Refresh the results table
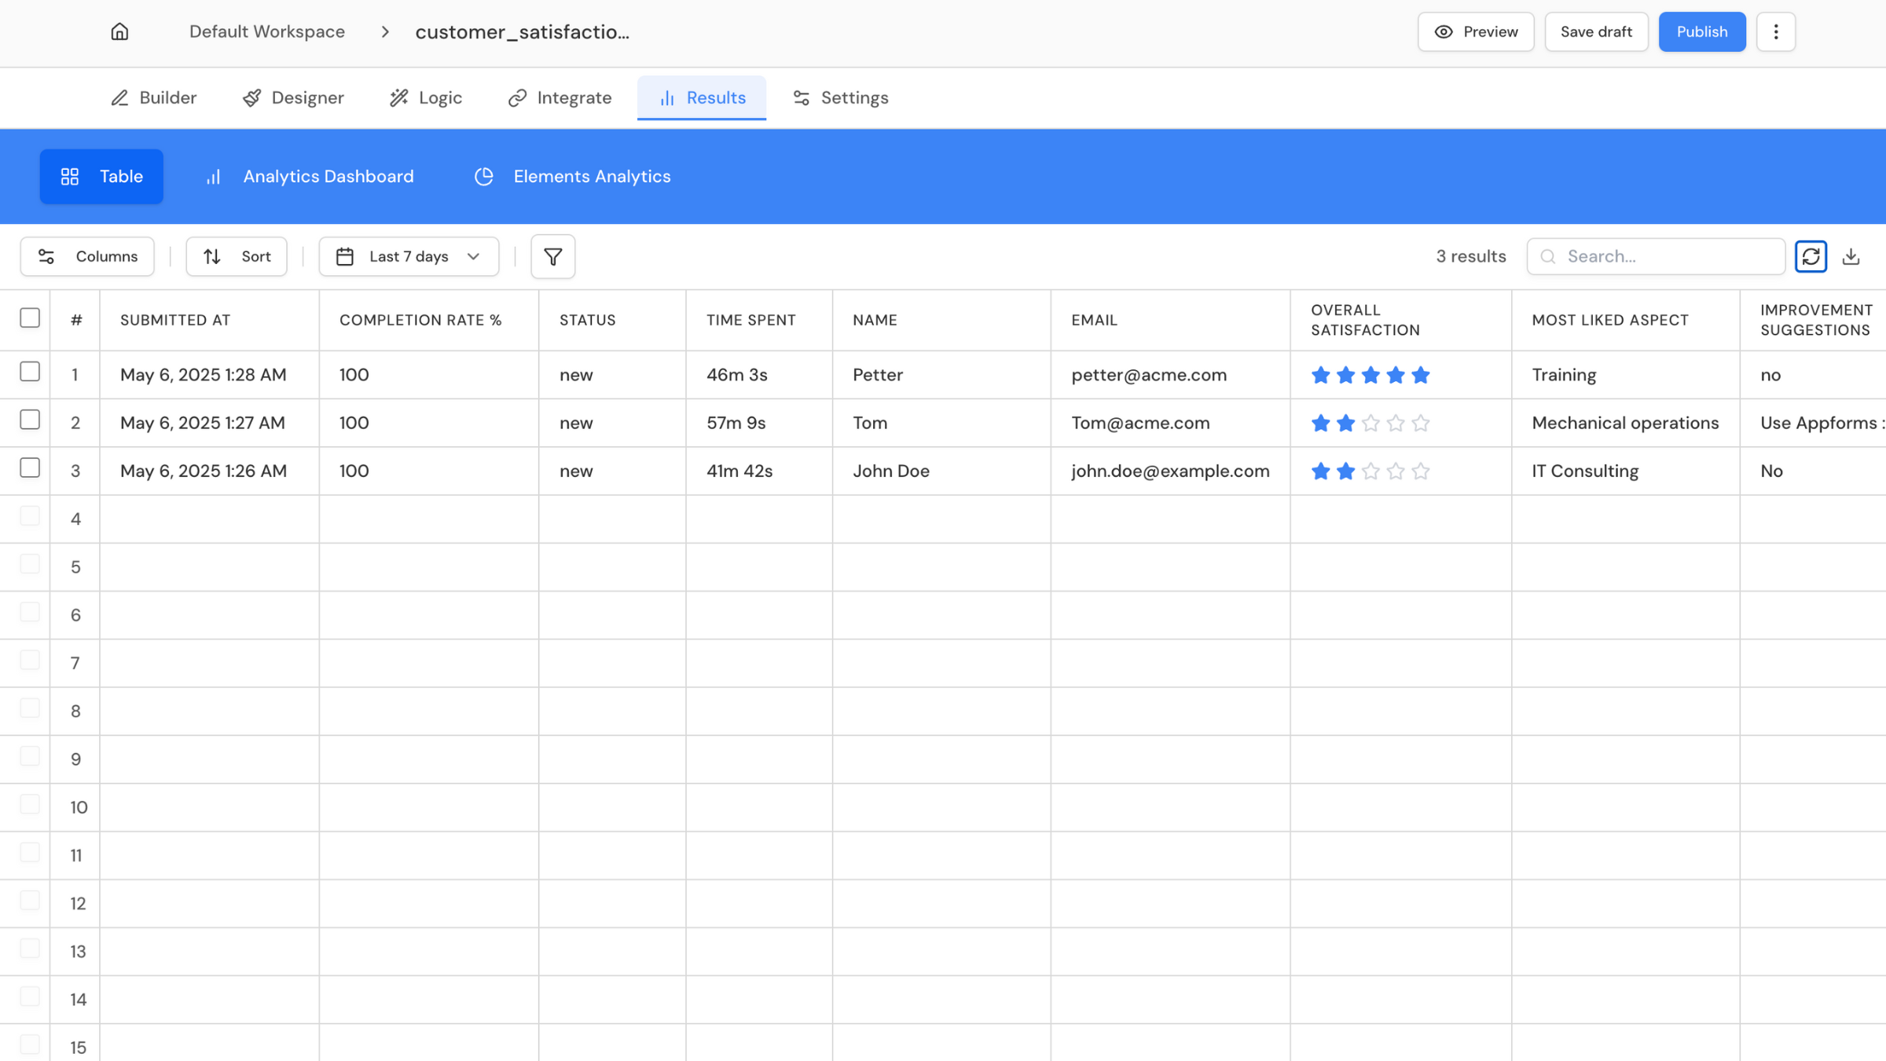The image size is (1886, 1061). click(x=1811, y=256)
